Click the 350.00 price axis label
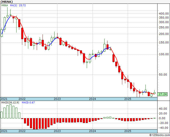Screen dimensions: 170x137 point(164,18)
